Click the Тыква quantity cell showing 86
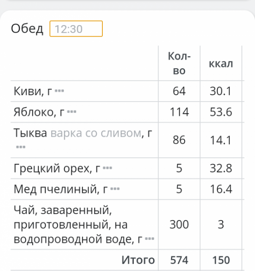255x271 pixels. point(179,140)
